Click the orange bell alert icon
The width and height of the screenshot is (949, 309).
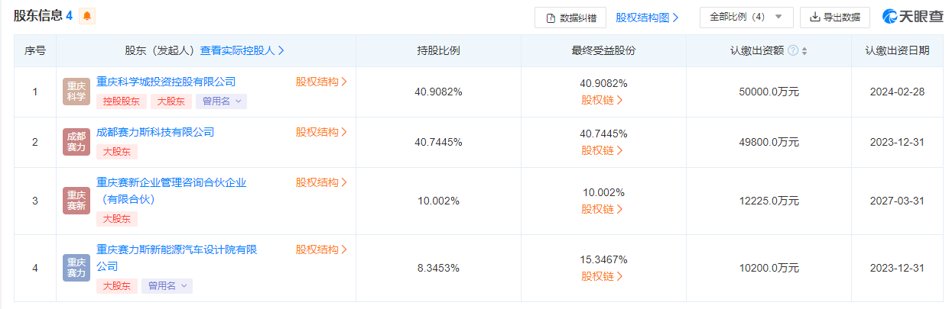(87, 16)
